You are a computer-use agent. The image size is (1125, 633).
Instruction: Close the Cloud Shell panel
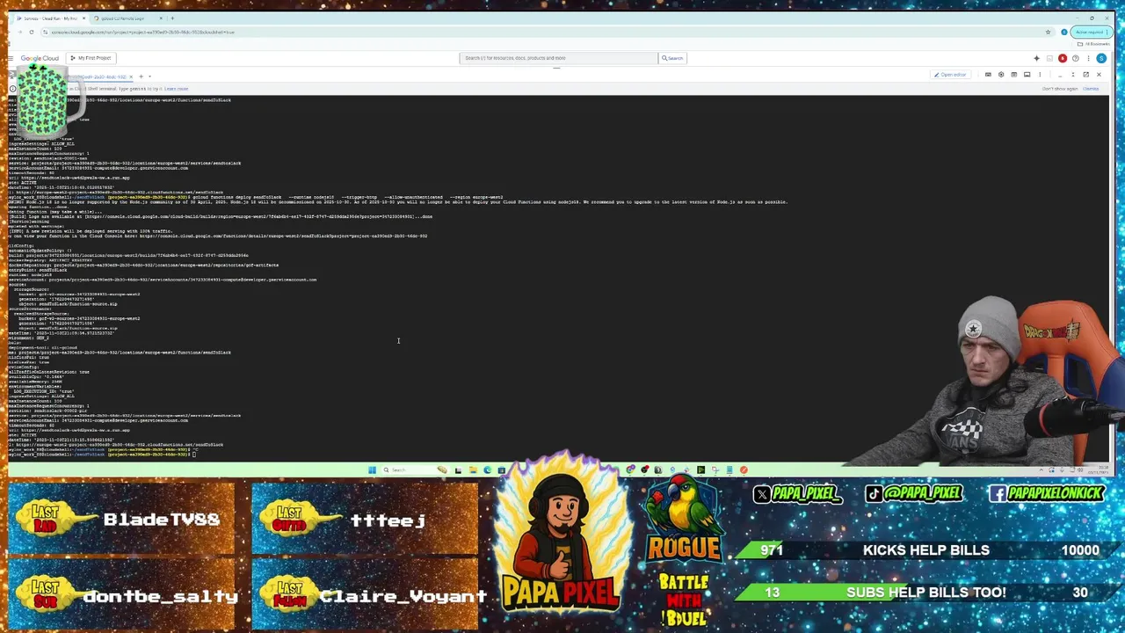coord(1099,75)
